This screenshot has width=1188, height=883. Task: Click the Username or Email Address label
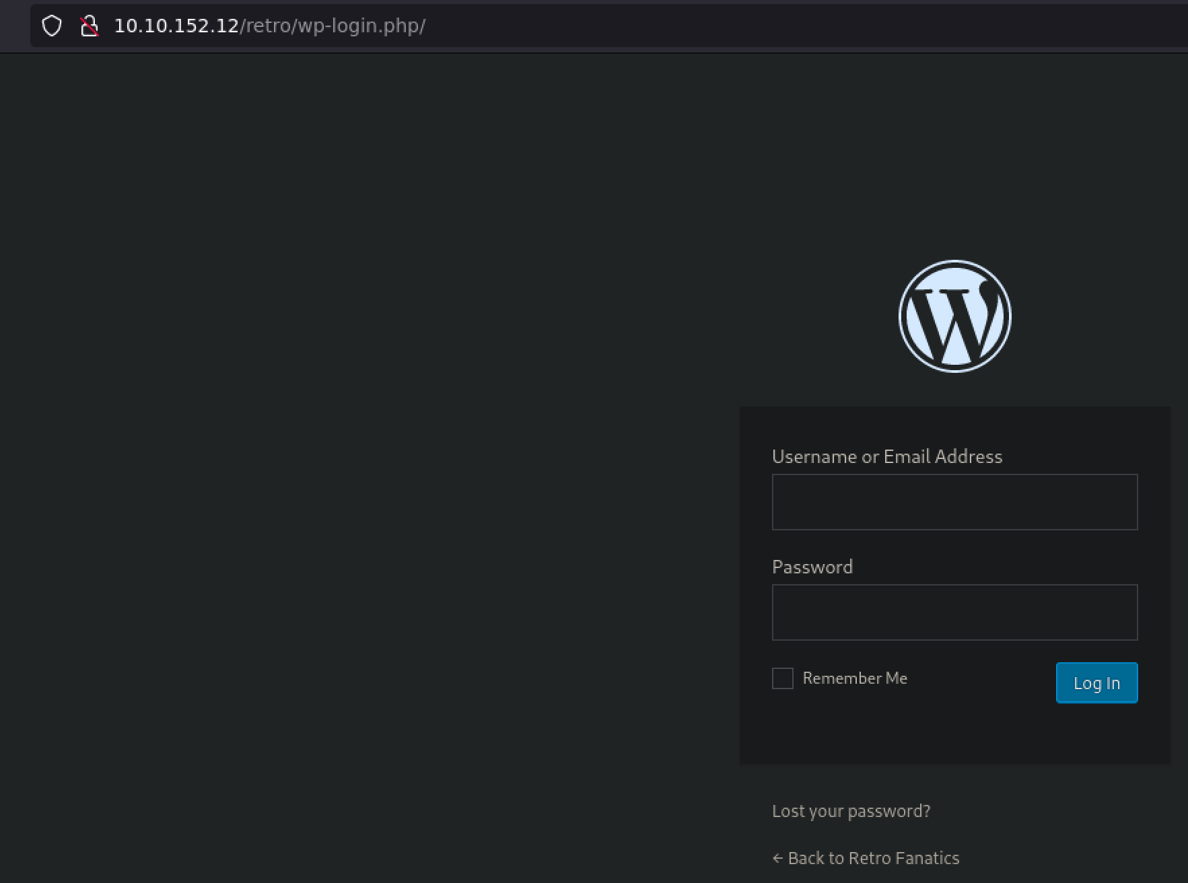[886, 457]
